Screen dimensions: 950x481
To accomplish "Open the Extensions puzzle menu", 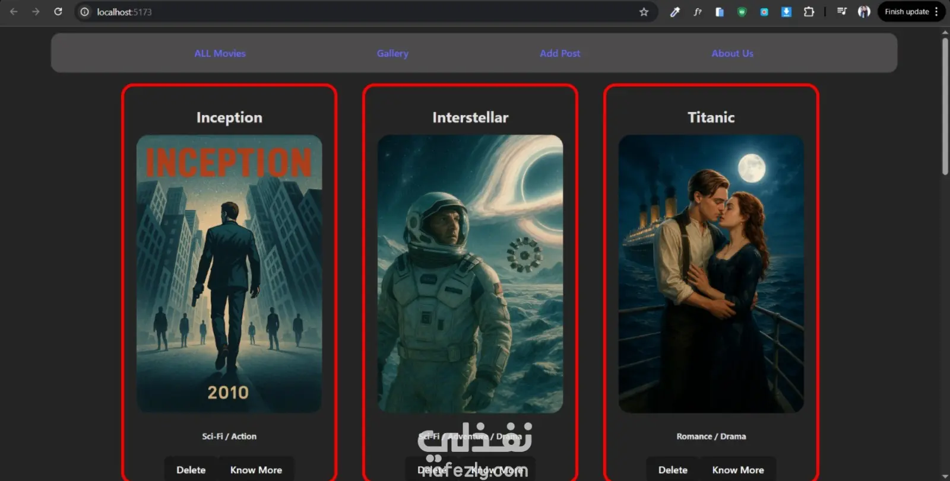I will point(809,12).
